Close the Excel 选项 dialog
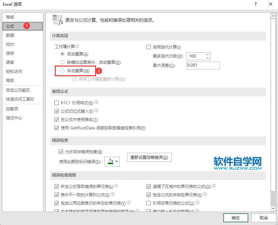Screen dimensions: 278x225 (x=271, y=4)
